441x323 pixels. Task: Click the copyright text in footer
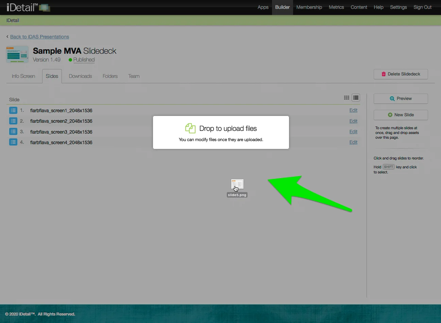click(x=40, y=314)
